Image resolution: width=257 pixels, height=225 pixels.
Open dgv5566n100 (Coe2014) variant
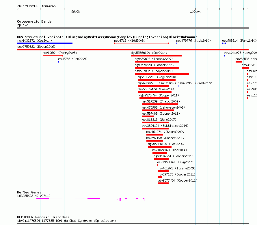pos(149,53)
